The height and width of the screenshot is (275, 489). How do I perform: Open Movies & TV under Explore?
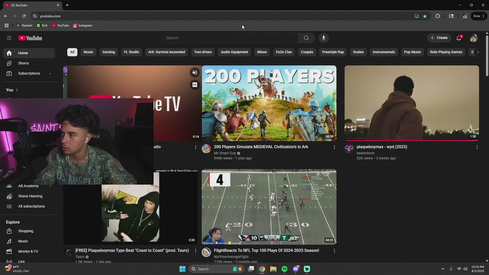click(29, 251)
